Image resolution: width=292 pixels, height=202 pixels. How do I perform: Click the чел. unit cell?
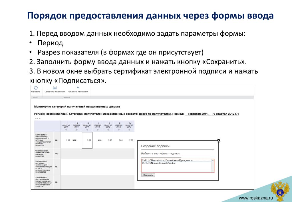pos(57,153)
